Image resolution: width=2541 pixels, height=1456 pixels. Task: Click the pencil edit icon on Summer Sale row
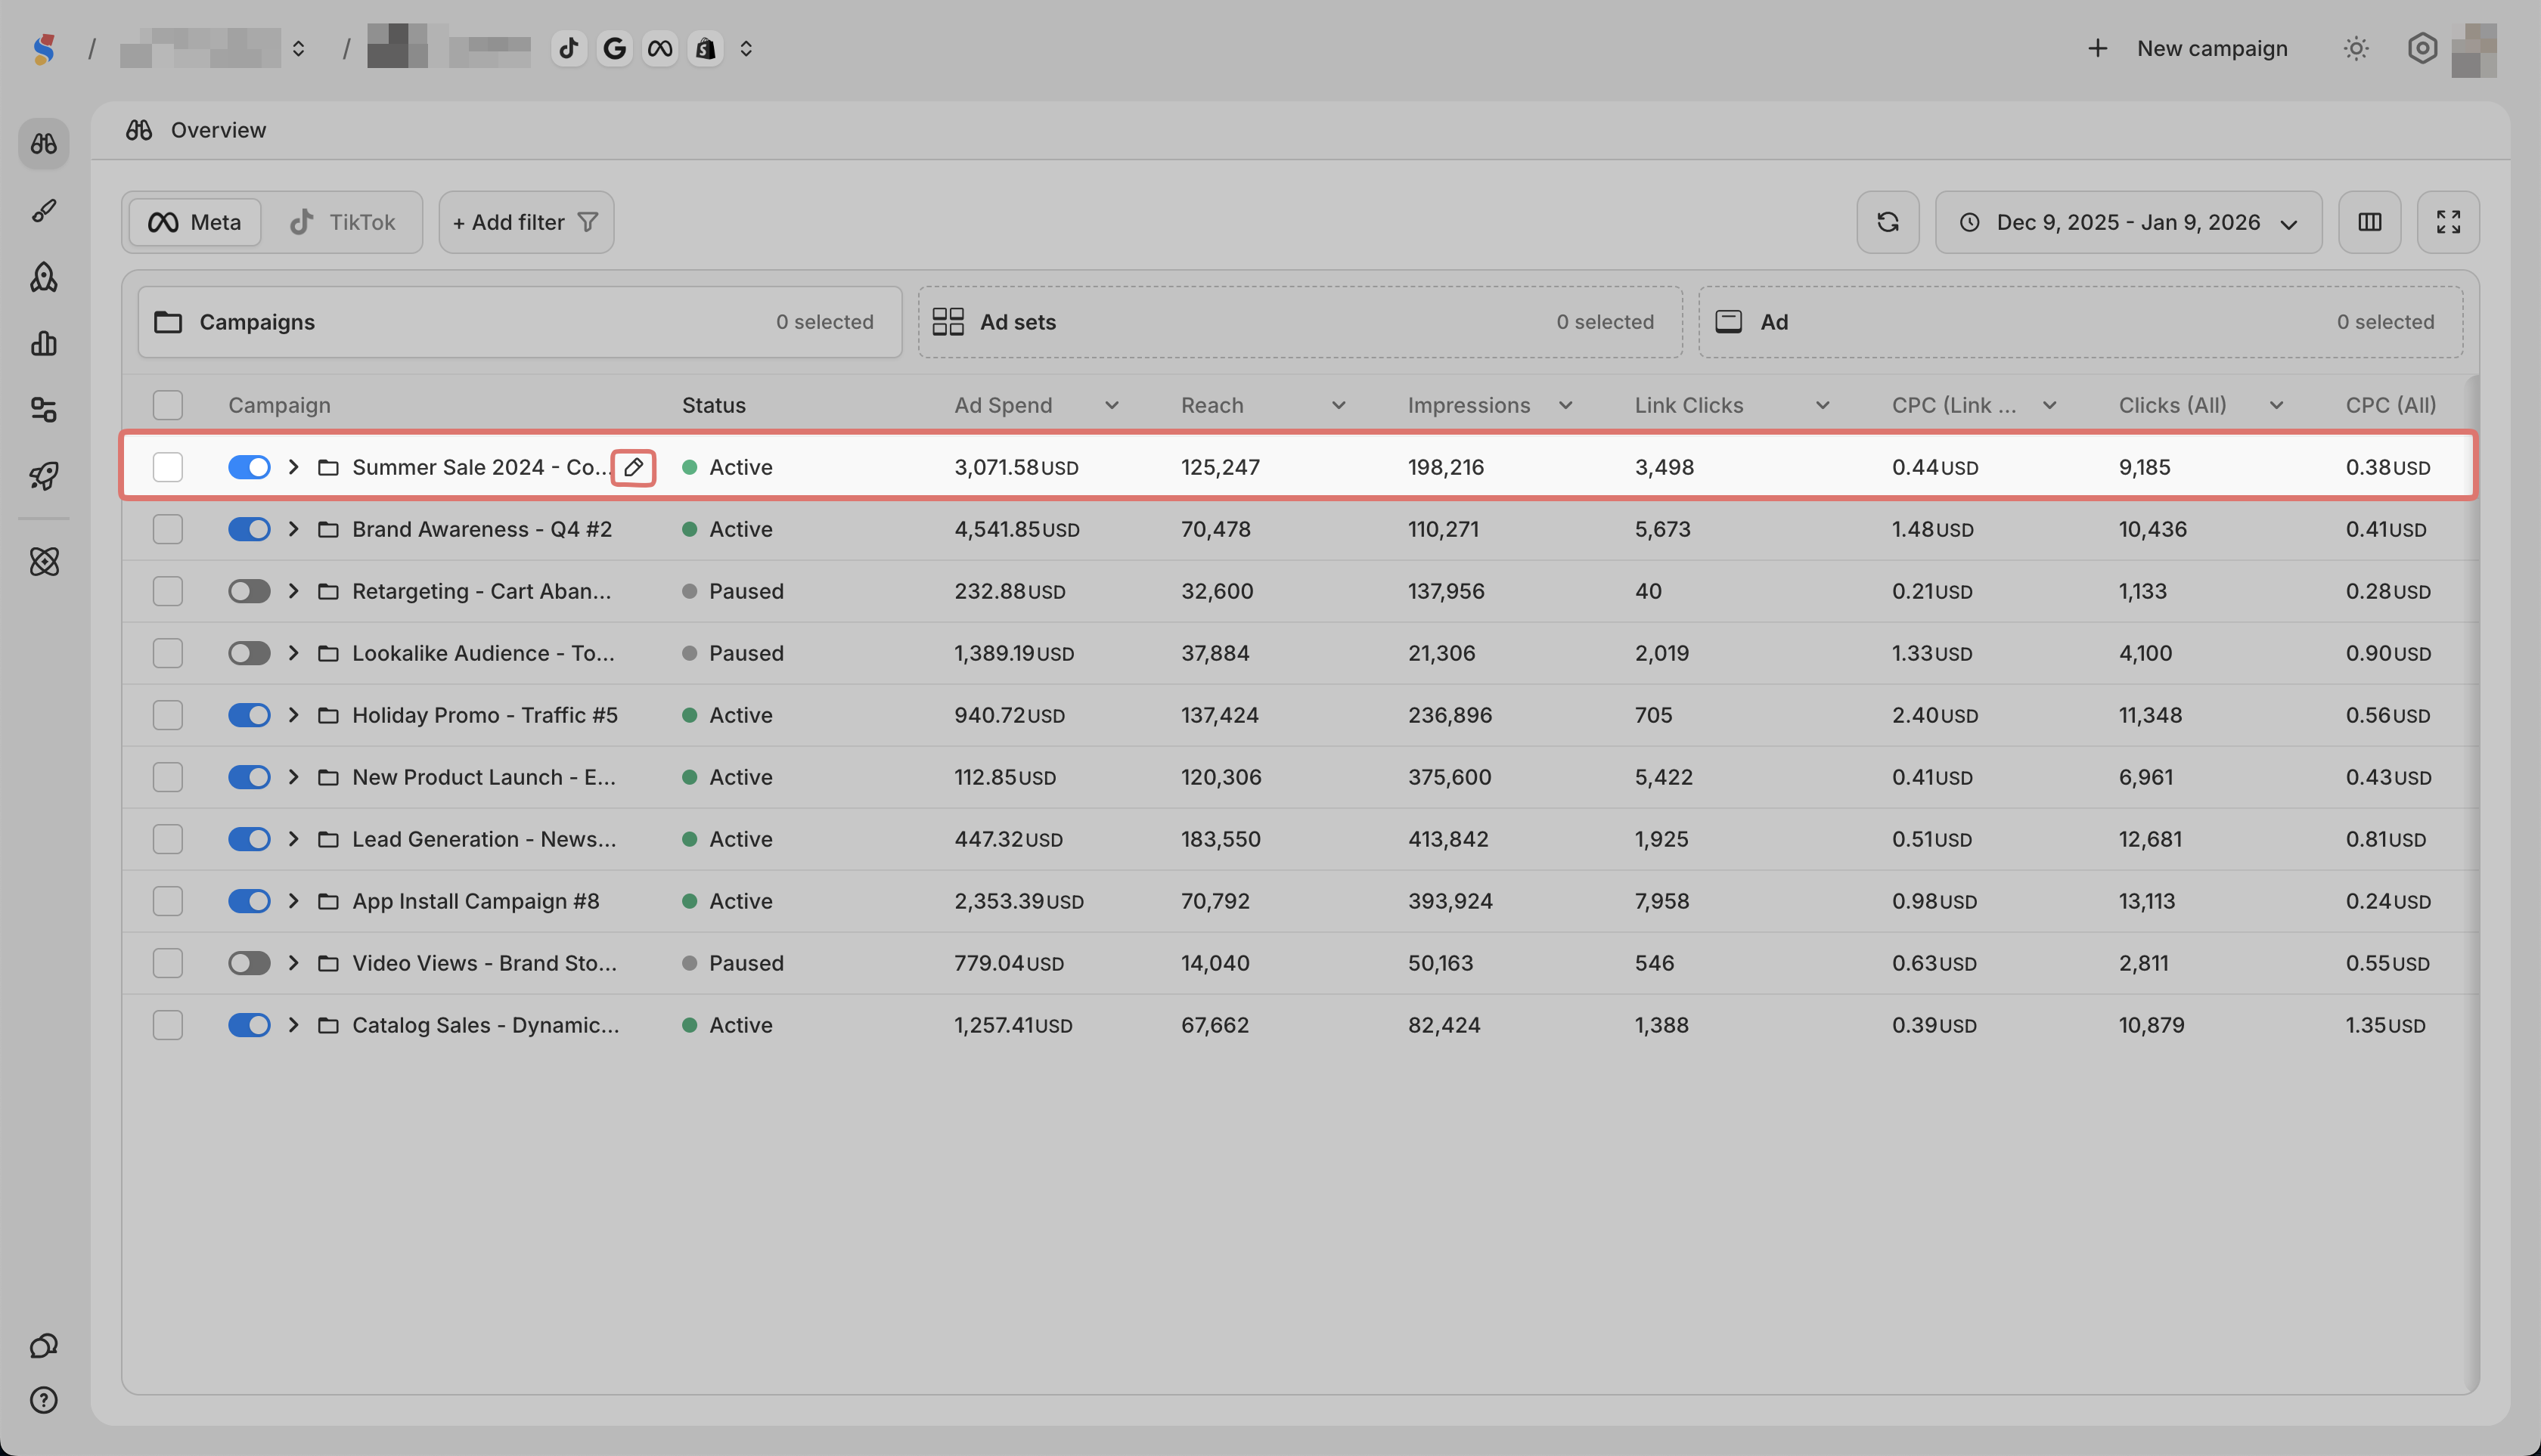tap(633, 467)
